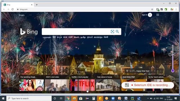View site lock information icon
180x101 pixels.
(18, 9)
